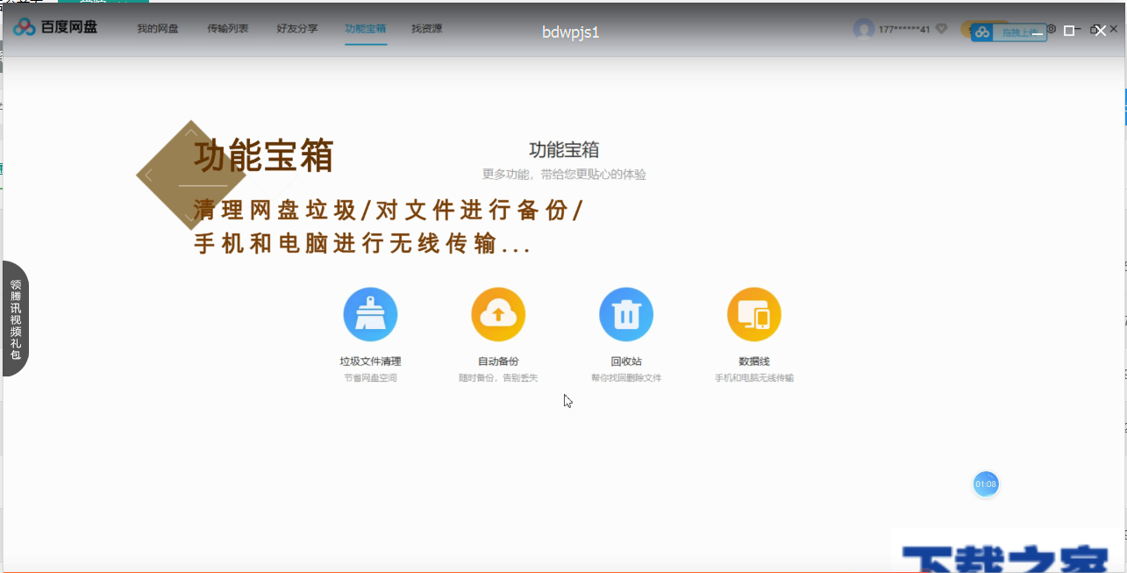Click the 01:08 timer bubble
This screenshot has width=1127, height=573.
click(x=986, y=483)
